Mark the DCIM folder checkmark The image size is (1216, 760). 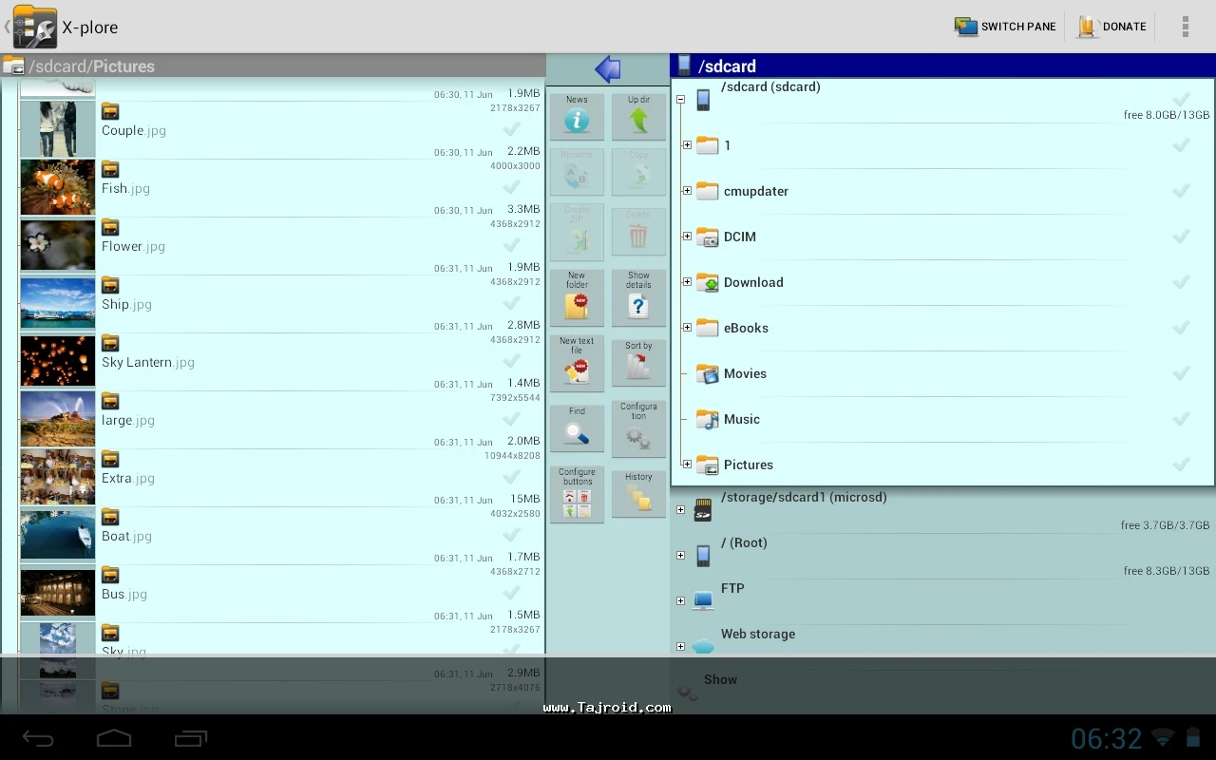pyautogui.click(x=1181, y=237)
